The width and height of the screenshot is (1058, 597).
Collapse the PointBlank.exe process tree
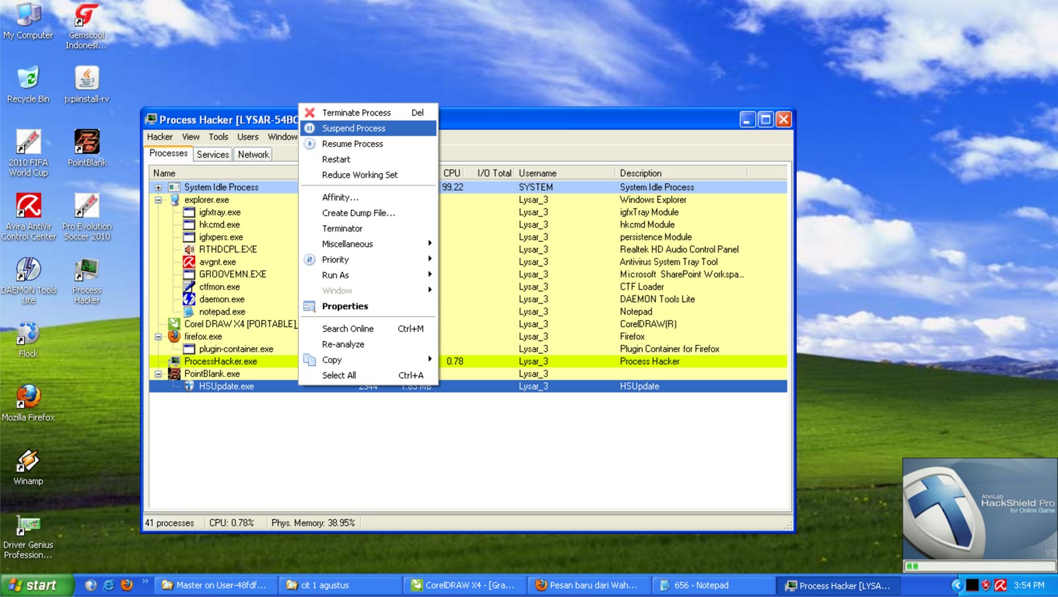159,374
